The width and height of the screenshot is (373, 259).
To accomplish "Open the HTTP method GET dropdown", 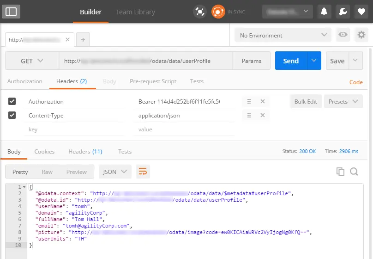I will (32, 61).
